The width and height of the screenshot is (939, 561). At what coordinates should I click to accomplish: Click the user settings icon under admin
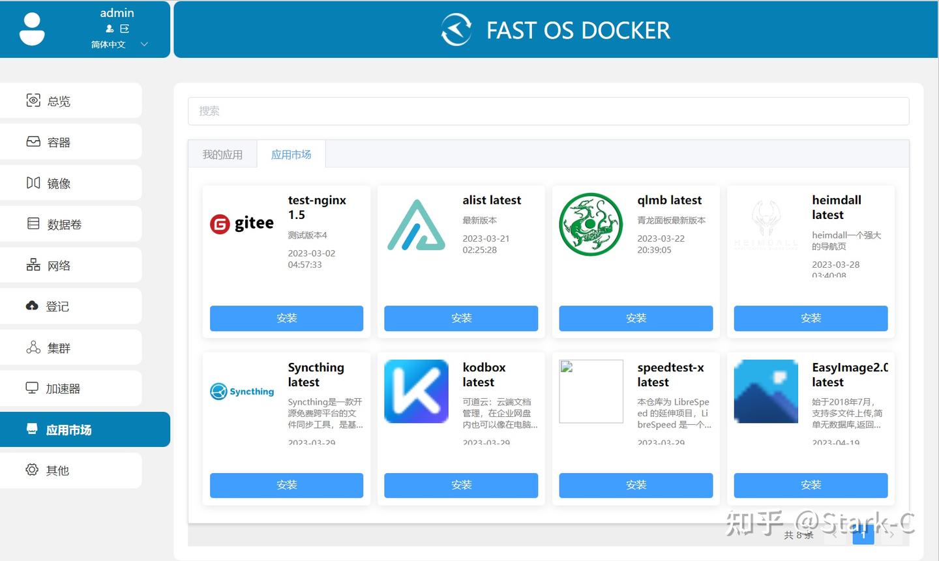click(110, 29)
